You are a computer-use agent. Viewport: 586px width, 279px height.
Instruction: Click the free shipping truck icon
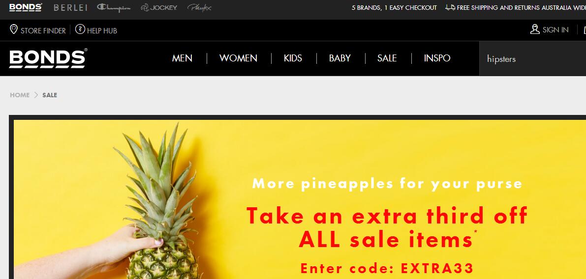click(x=450, y=7)
